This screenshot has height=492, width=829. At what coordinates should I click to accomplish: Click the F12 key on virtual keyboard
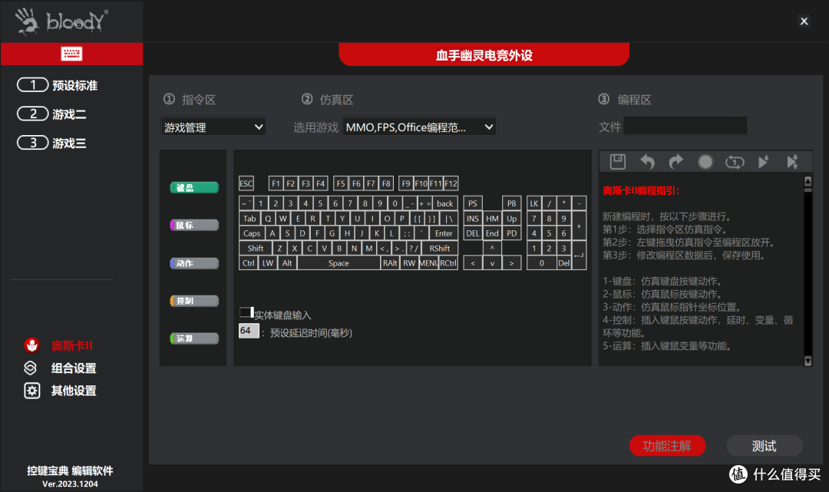tap(451, 183)
